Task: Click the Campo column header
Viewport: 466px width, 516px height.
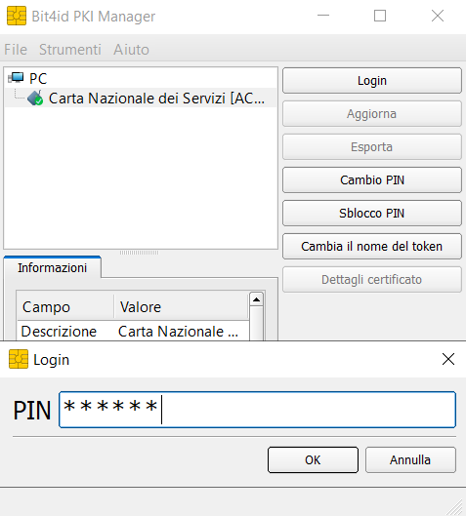Action: pyautogui.click(x=65, y=307)
